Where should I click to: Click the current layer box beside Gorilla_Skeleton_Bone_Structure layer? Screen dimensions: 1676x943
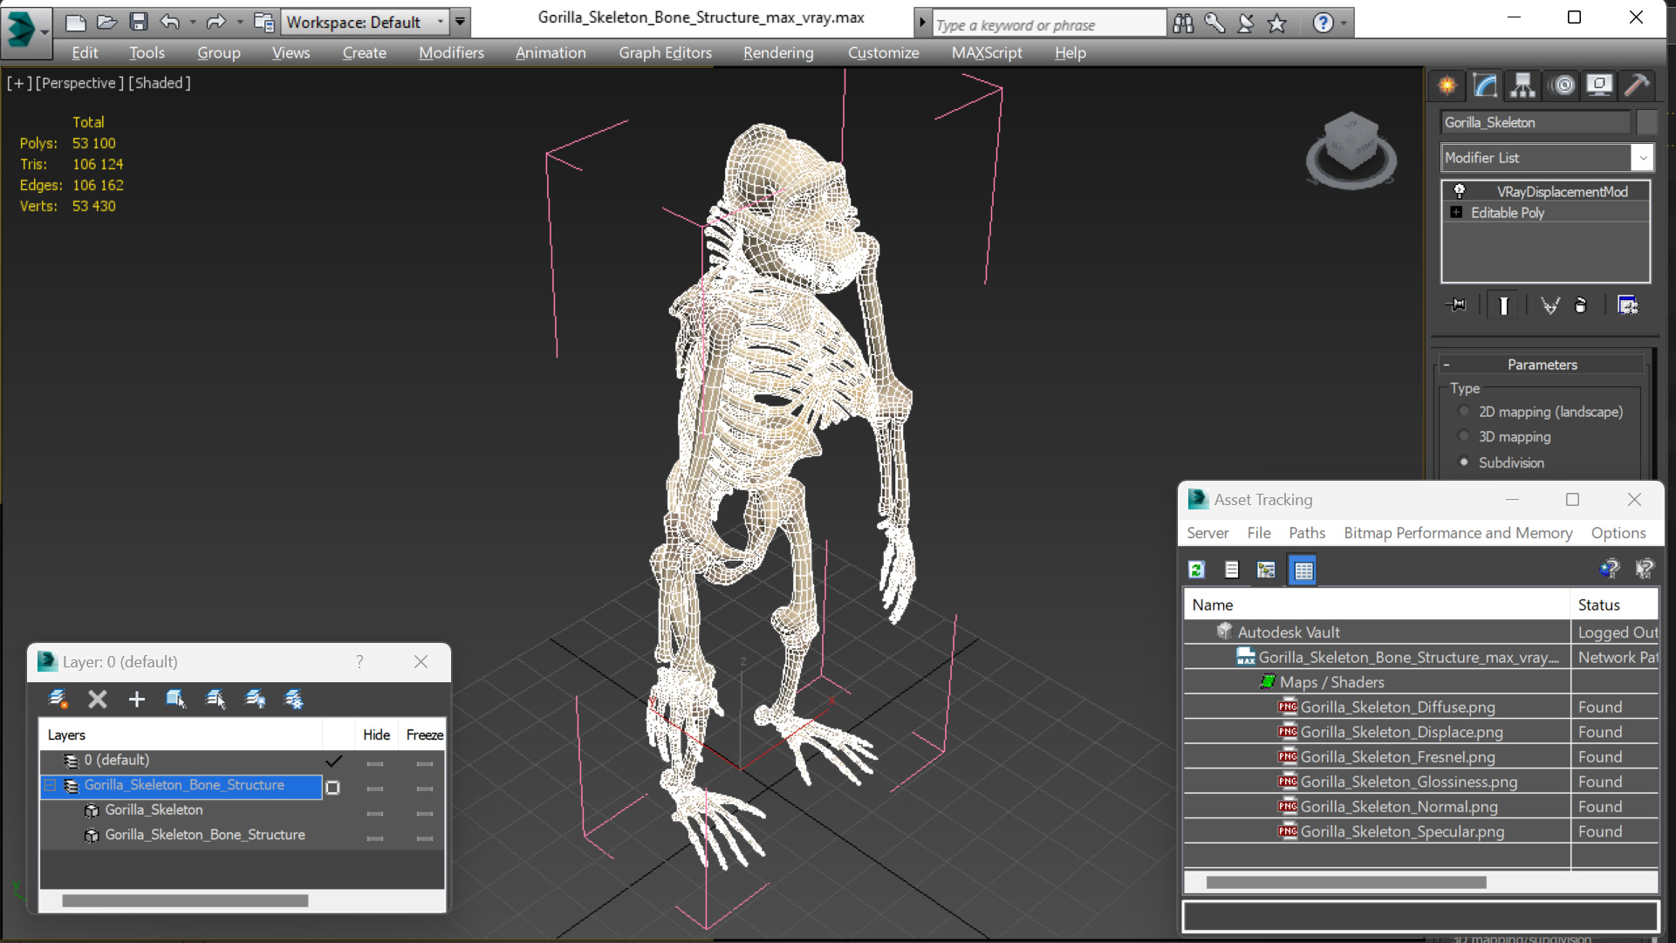333,788
